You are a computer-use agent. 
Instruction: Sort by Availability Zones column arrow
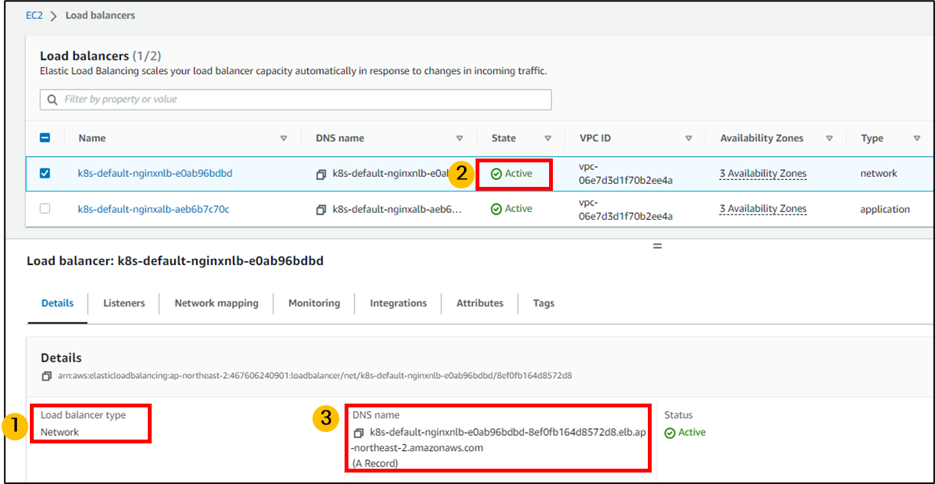tap(829, 139)
